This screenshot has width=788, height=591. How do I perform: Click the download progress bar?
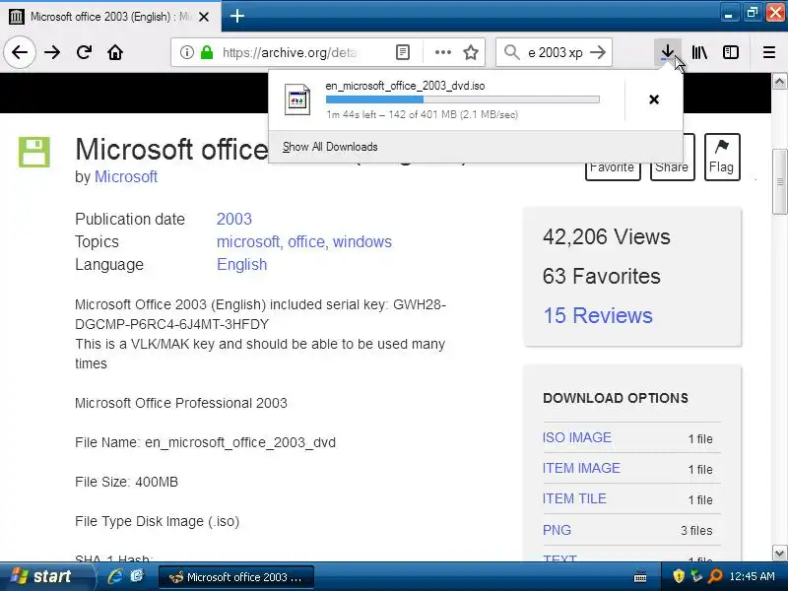coord(462,99)
